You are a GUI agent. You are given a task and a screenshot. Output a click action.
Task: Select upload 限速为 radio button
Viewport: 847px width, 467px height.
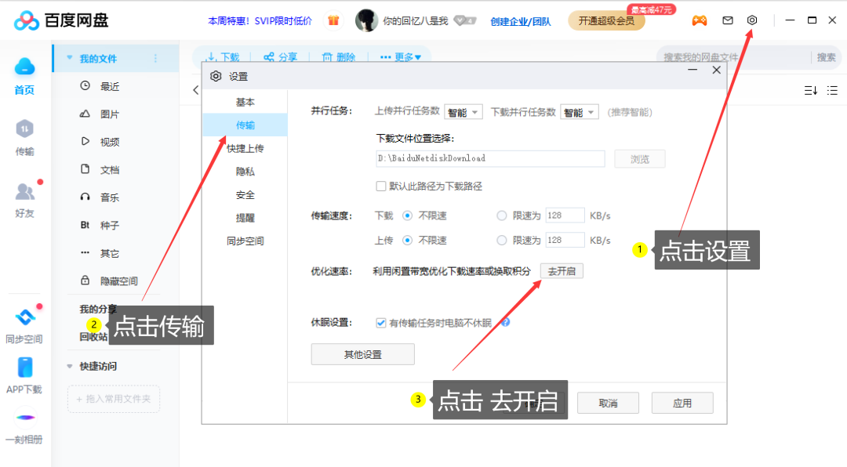tap(501, 241)
